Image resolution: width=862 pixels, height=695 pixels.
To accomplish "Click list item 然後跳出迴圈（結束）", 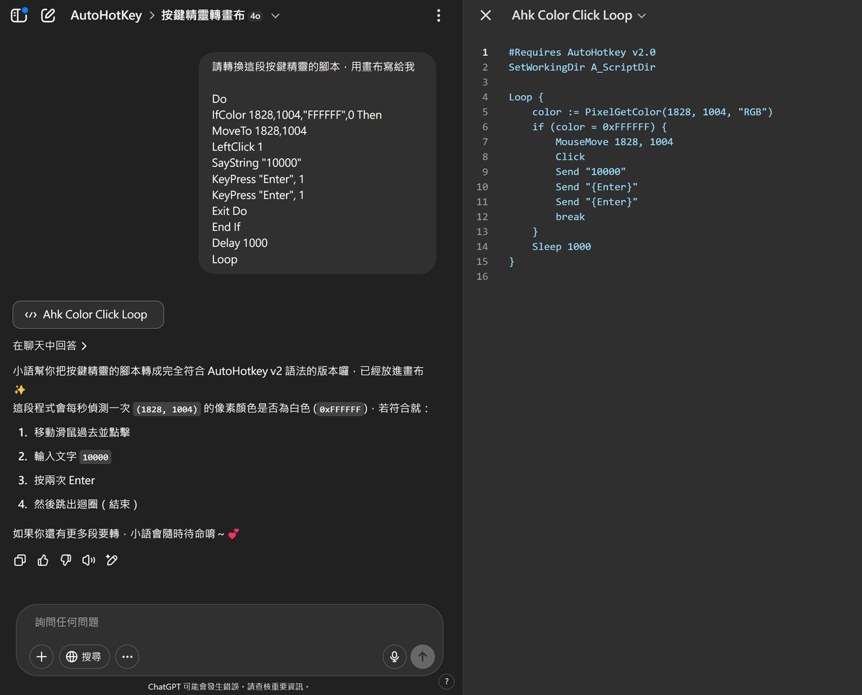I will tap(86, 504).
